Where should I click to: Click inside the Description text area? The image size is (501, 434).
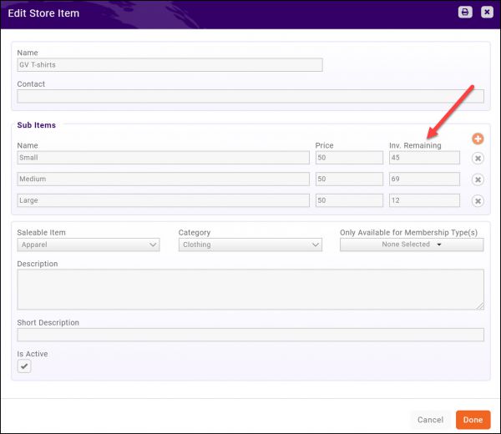pyautogui.click(x=250, y=290)
